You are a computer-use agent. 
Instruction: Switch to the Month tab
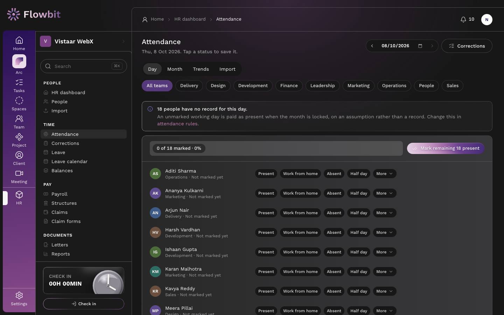pyautogui.click(x=175, y=69)
